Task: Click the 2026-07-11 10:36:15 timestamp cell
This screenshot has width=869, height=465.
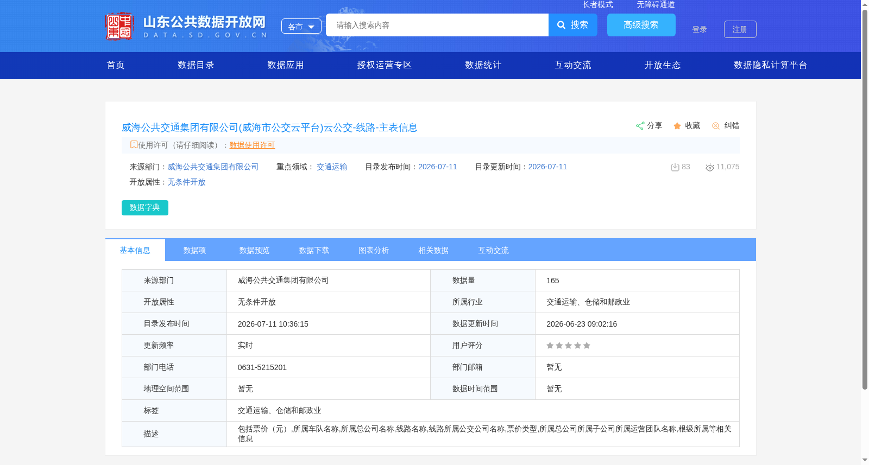Action: click(x=329, y=324)
